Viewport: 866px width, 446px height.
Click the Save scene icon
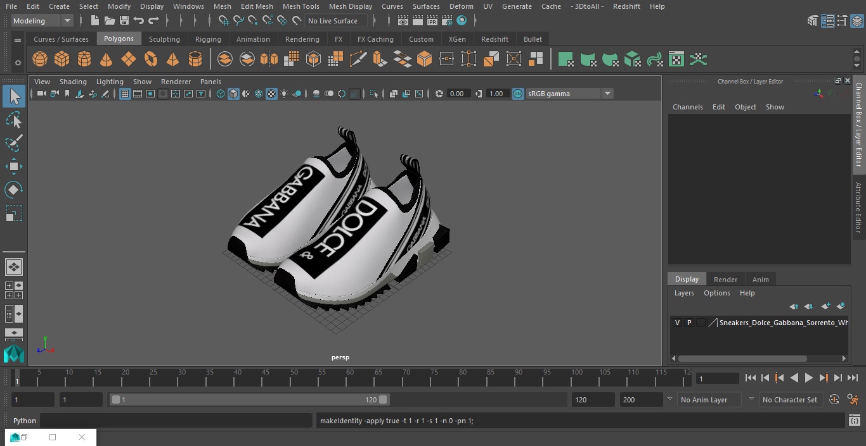tap(124, 21)
